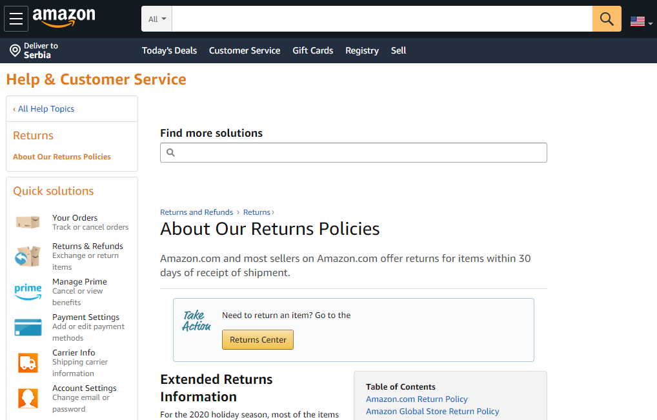The image size is (657, 420).
Task: Open Your Orders box icon
Action: [28, 222]
